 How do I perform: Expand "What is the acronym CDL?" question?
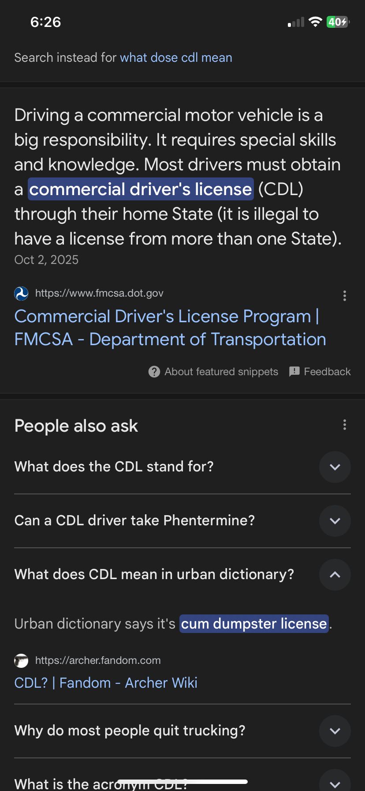click(x=335, y=782)
